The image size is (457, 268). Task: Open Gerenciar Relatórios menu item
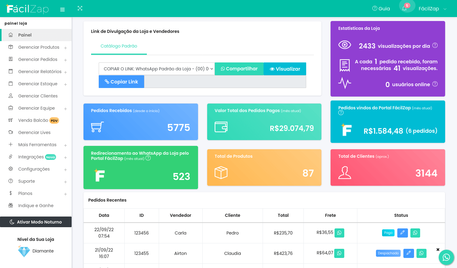click(x=40, y=72)
